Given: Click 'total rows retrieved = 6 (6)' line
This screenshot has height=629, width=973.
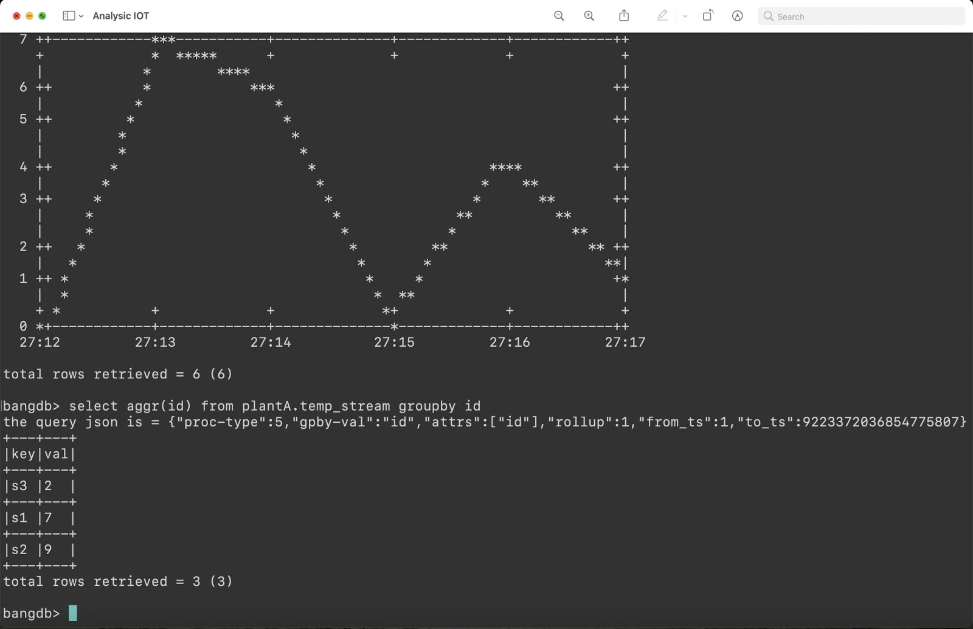Looking at the screenshot, I should click(118, 374).
